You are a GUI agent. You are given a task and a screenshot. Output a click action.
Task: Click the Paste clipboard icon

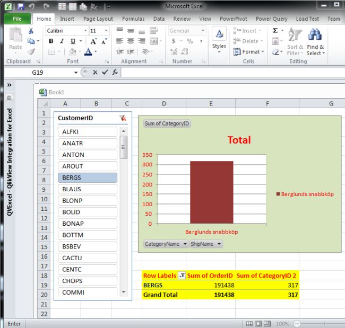[15, 35]
